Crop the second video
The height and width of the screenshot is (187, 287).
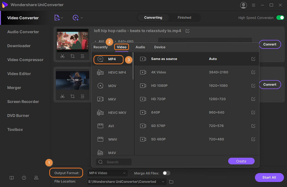(x=73, y=96)
